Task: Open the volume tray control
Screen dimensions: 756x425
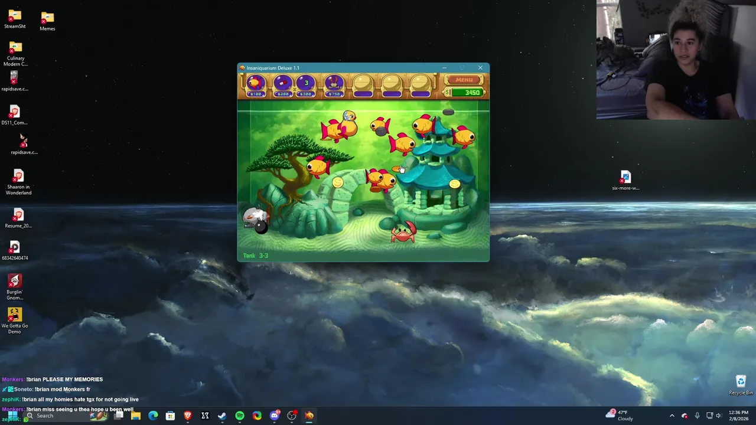Action: (719, 416)
